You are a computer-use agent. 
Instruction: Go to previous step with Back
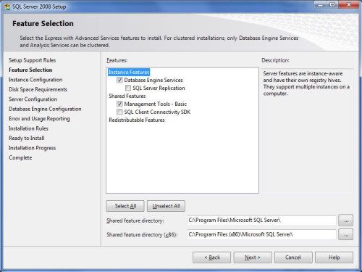click(211, 257)
